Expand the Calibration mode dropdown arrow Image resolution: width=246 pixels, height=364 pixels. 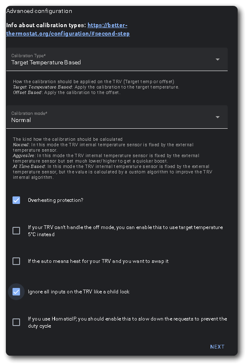(218, 117)
